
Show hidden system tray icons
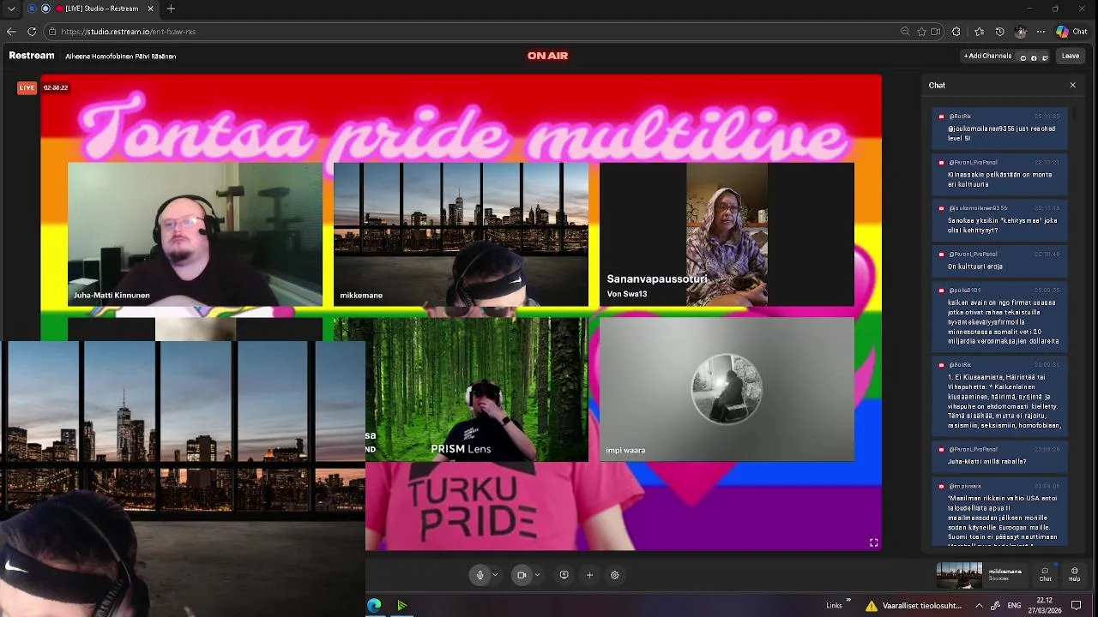pos(979,606)
